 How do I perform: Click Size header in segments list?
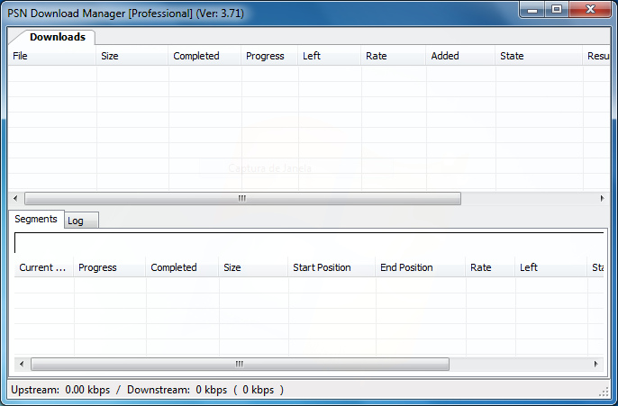coord(253,267)
